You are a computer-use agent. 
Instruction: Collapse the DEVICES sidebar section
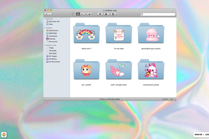click(45, 19)
